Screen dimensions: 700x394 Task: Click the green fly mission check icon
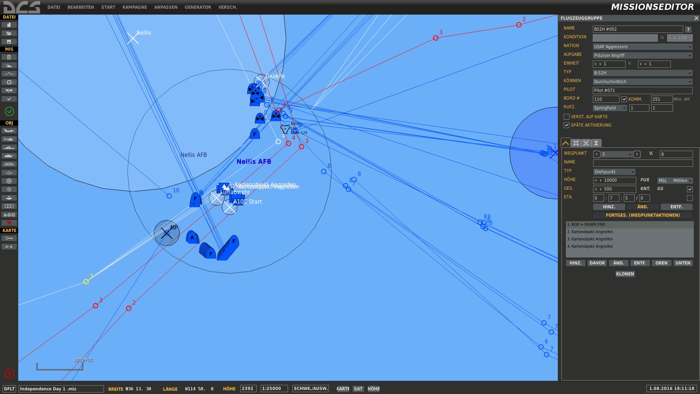pos(9,111)
